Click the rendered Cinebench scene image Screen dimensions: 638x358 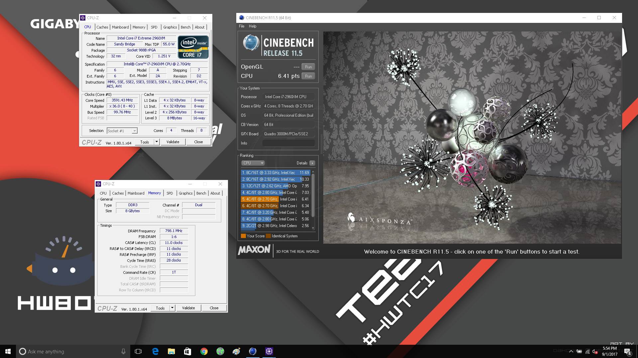pos(472,138)
